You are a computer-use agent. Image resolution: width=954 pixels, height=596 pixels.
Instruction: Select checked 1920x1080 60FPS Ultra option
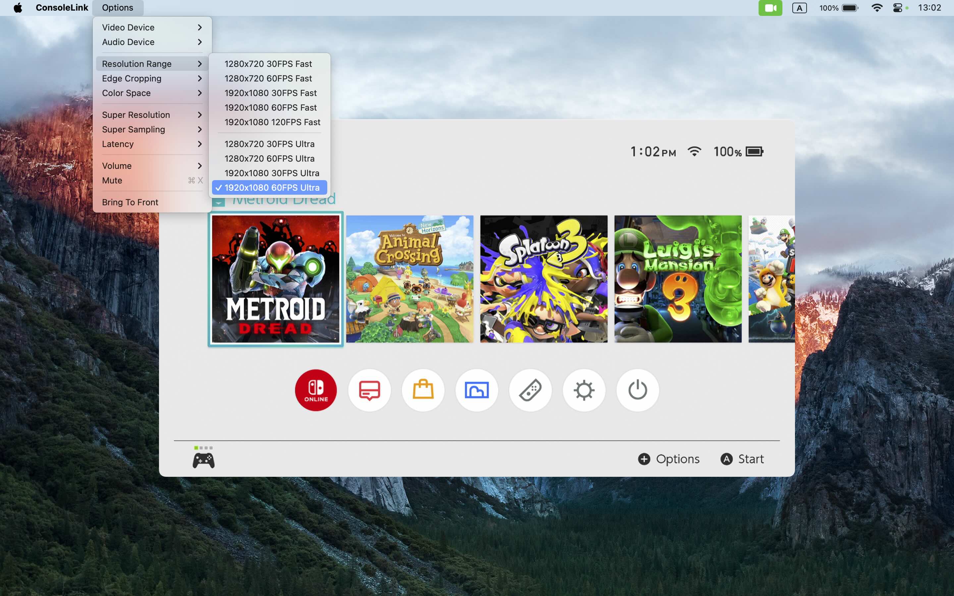269,188
